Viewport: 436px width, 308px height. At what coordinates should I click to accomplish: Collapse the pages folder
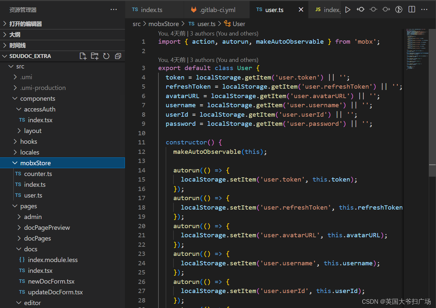(62, 206)
